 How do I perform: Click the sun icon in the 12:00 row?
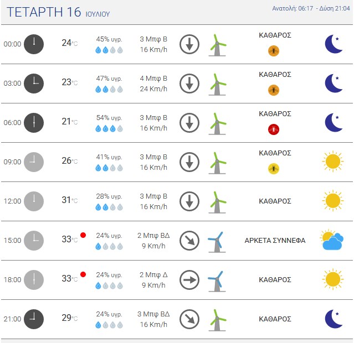(333, 201)
